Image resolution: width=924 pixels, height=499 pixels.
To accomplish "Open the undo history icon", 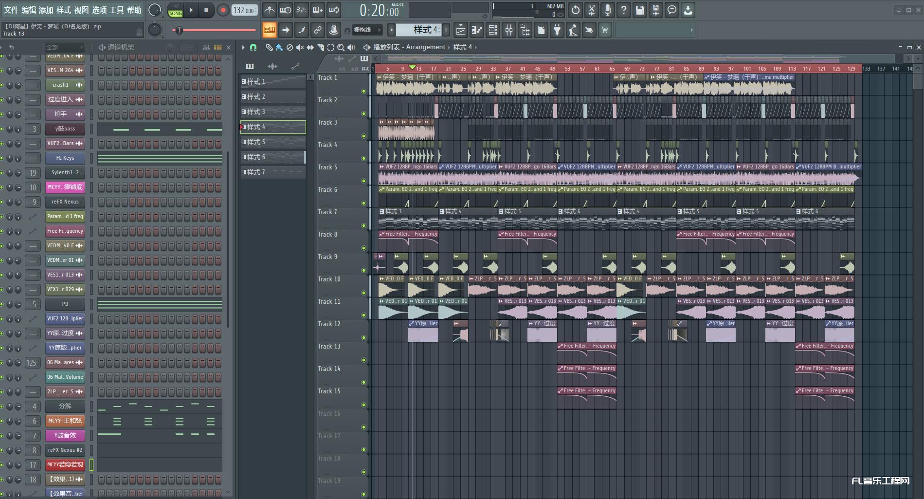I will point(576,10).
